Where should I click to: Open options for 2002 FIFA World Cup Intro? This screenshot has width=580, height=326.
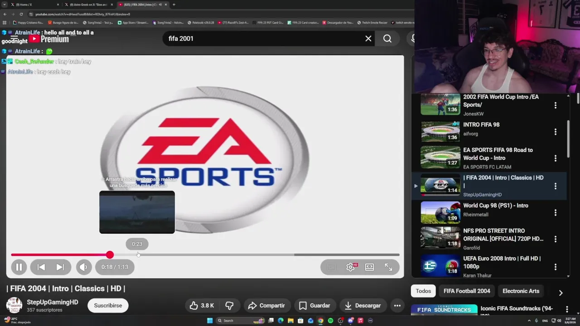tap(555, 105)
